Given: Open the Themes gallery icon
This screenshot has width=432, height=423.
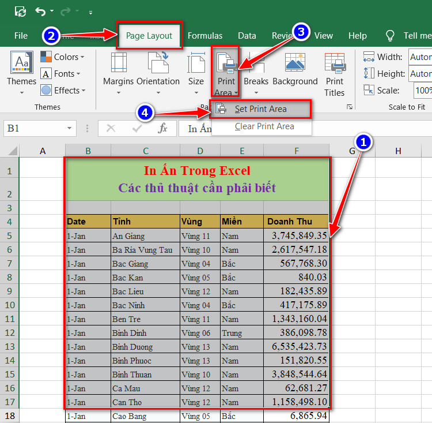Looking at the screenshot, I should click(21, 72).
